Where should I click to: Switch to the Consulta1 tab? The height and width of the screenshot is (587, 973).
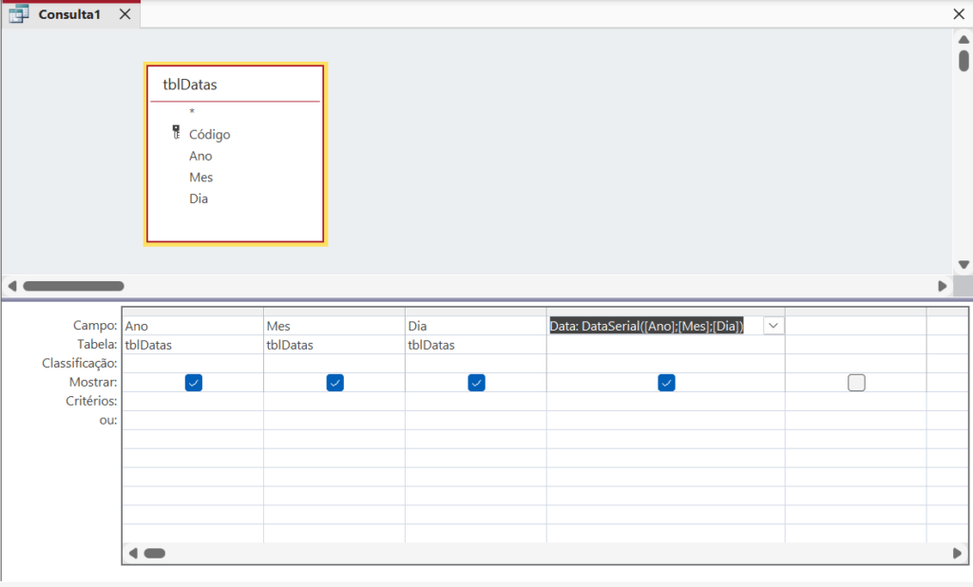tap(69, 15)
